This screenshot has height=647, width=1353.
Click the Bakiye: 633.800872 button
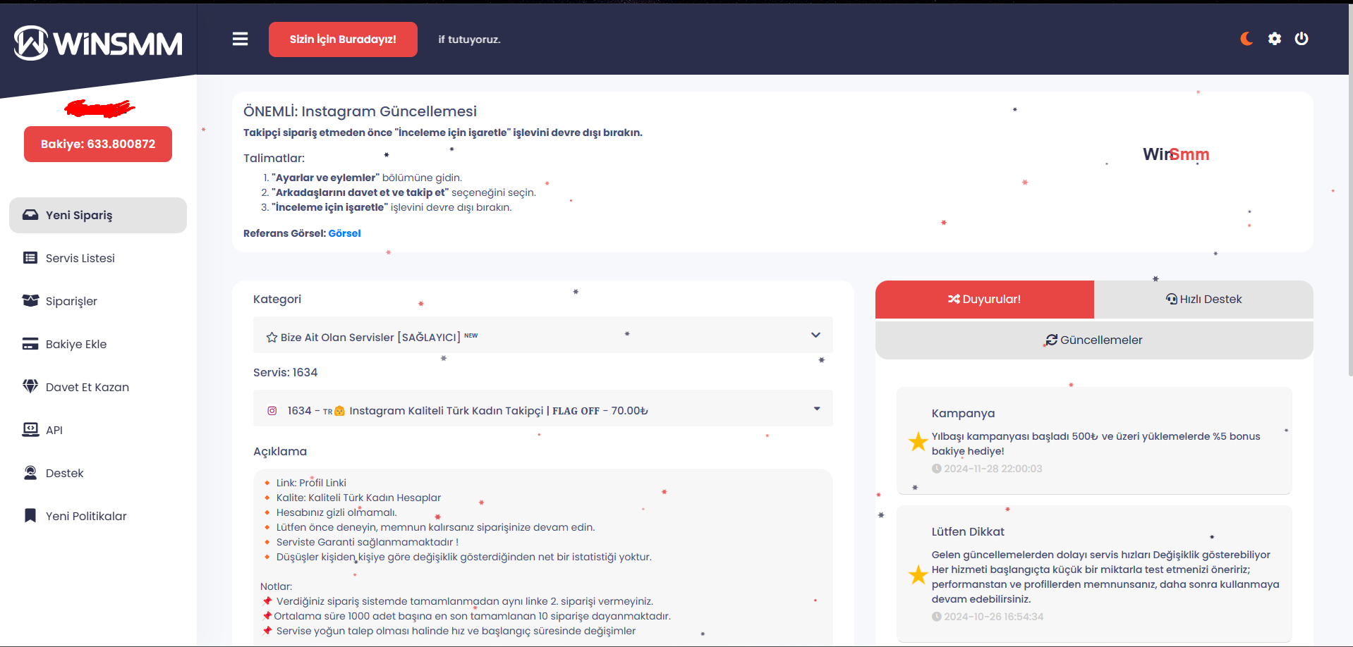(98, 144)
